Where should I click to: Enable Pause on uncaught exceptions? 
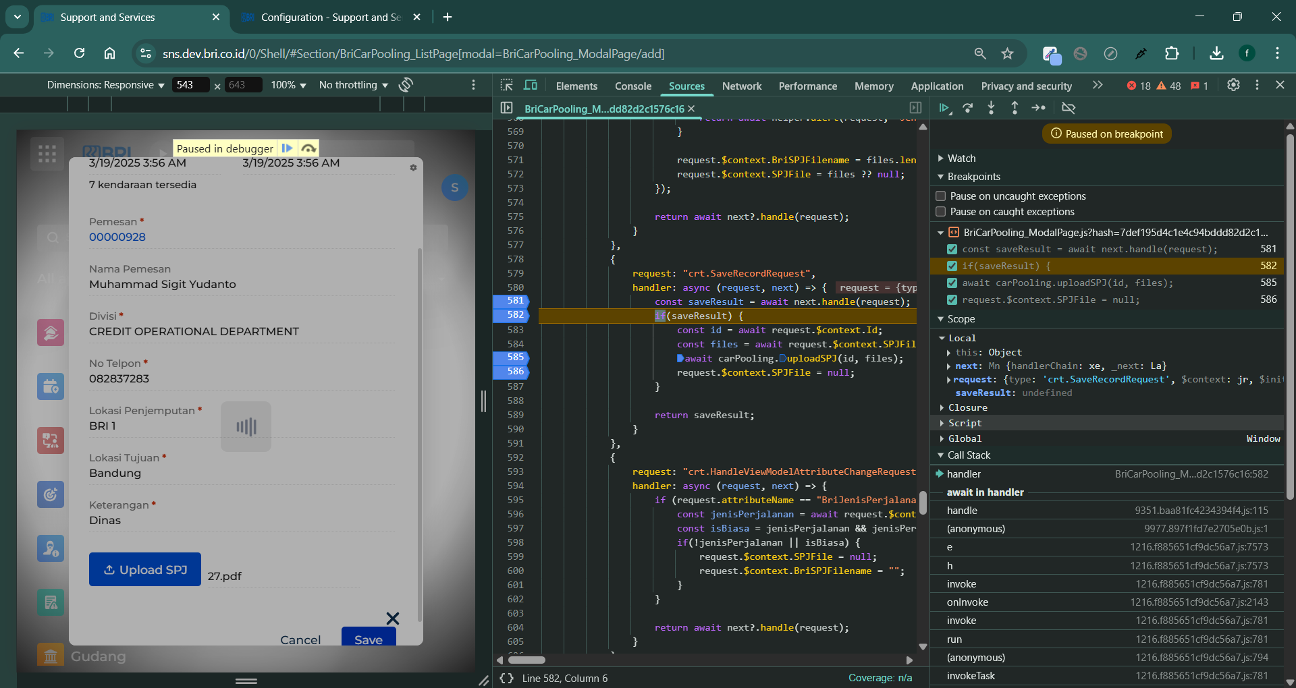(x=940, y=196)
